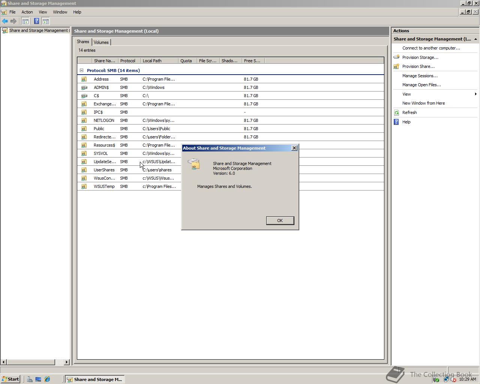The height and width of the screenshot is (384, 480).
Task: Click the taskbar clock showing 10:29 AM
Action: (x=467, y=379)
